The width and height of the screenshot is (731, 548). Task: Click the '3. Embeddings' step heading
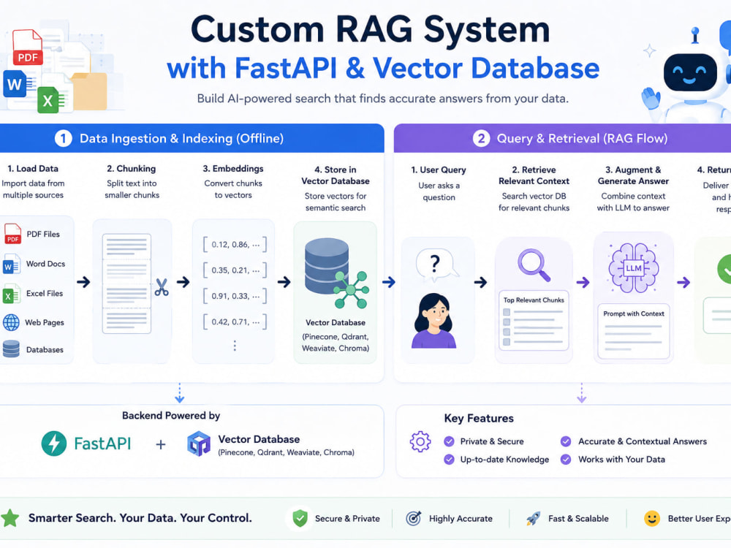pyautogui.click(x=233, y=169)
